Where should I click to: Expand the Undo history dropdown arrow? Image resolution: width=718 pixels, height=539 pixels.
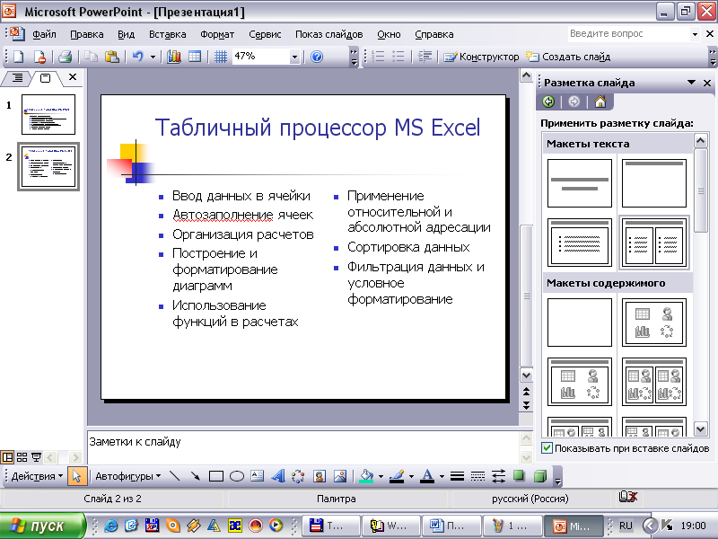(x=153, y=57)
